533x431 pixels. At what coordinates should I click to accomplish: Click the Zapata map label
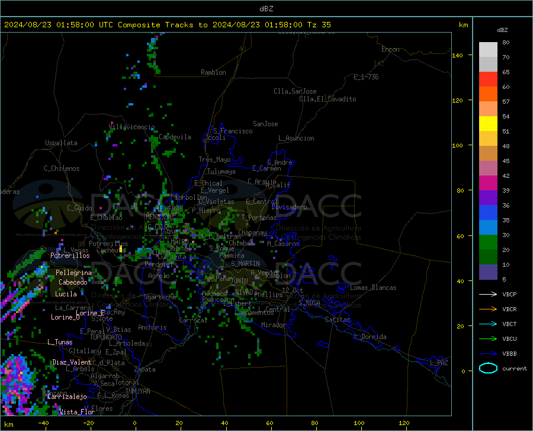[x=145, y=369]
